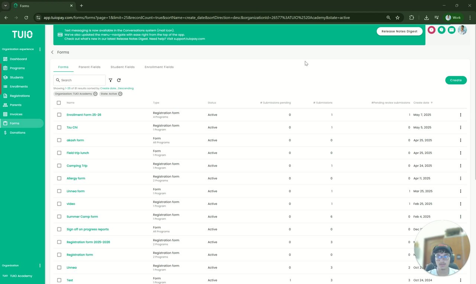Remove the State: Active filter chip
Viewport: 476px width, 284px height.
pos(120,94)
